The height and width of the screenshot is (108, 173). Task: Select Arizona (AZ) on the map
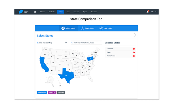click(x=52, y=71)
